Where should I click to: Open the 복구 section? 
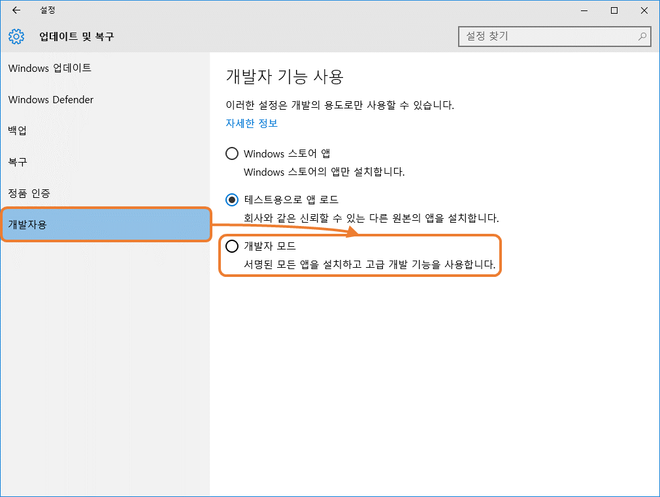point(17,162)
